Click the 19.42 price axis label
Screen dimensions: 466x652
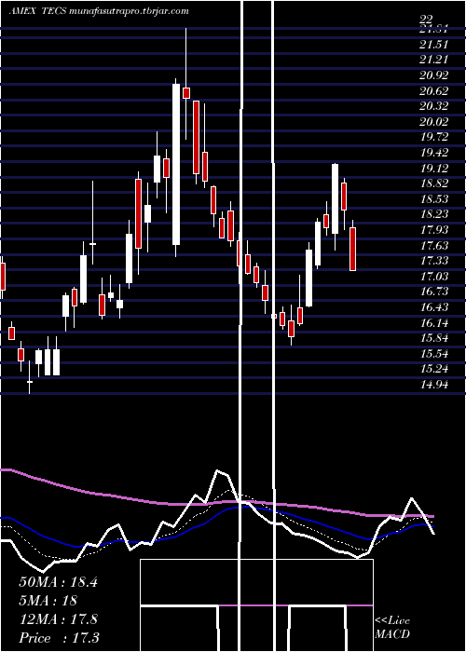(x=433, y=153)
